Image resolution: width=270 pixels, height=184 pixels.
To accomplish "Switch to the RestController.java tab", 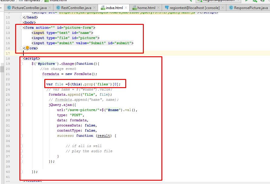I will coord(76,8).
